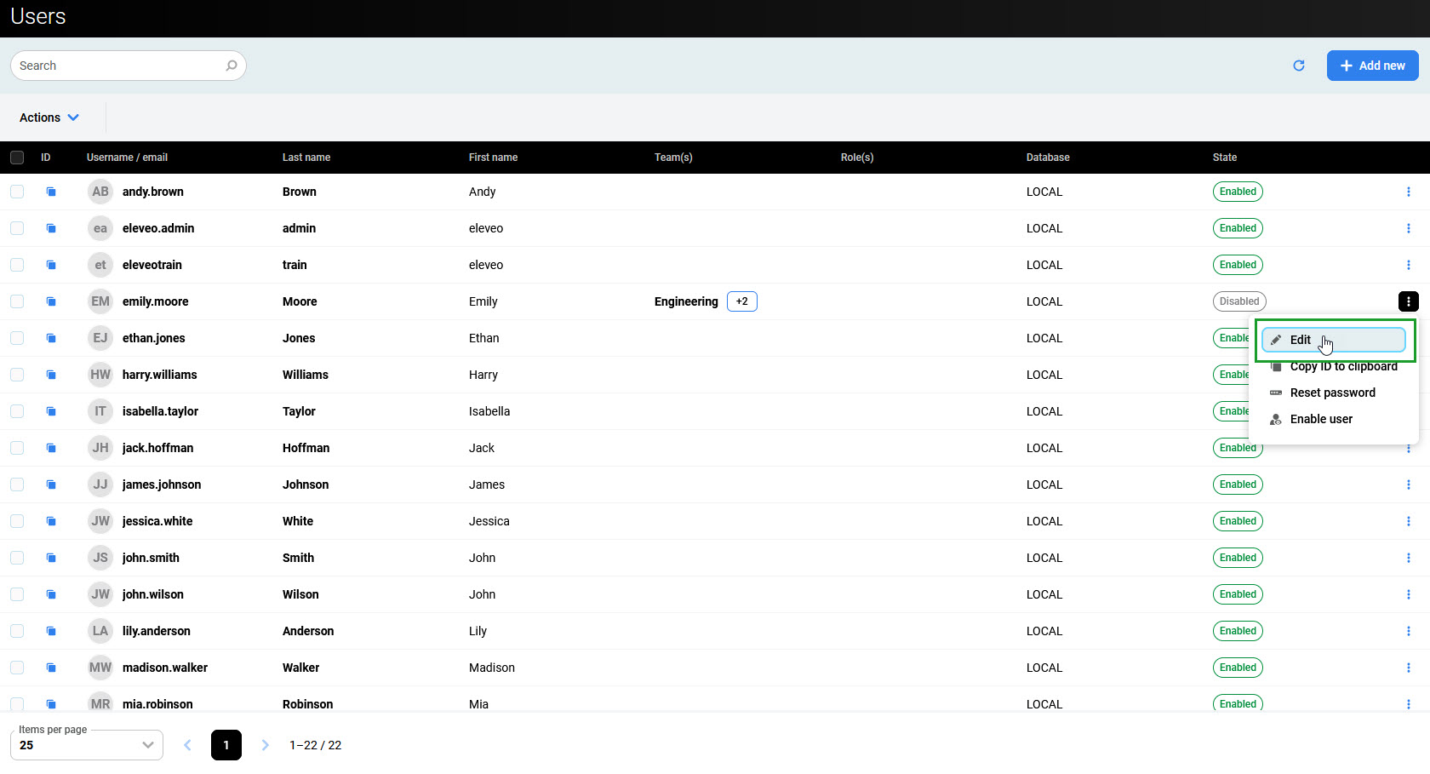Click the copy ID icon for jessica.white
Viewport: 1430px width, 774px height.
(51, 521)
